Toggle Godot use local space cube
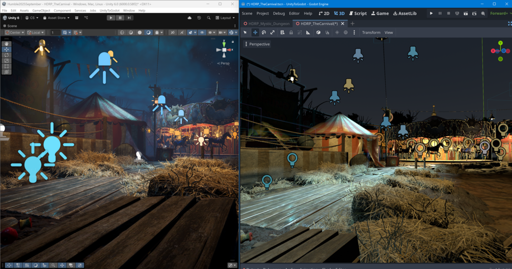512x269 pixels. tap(318, 33)
